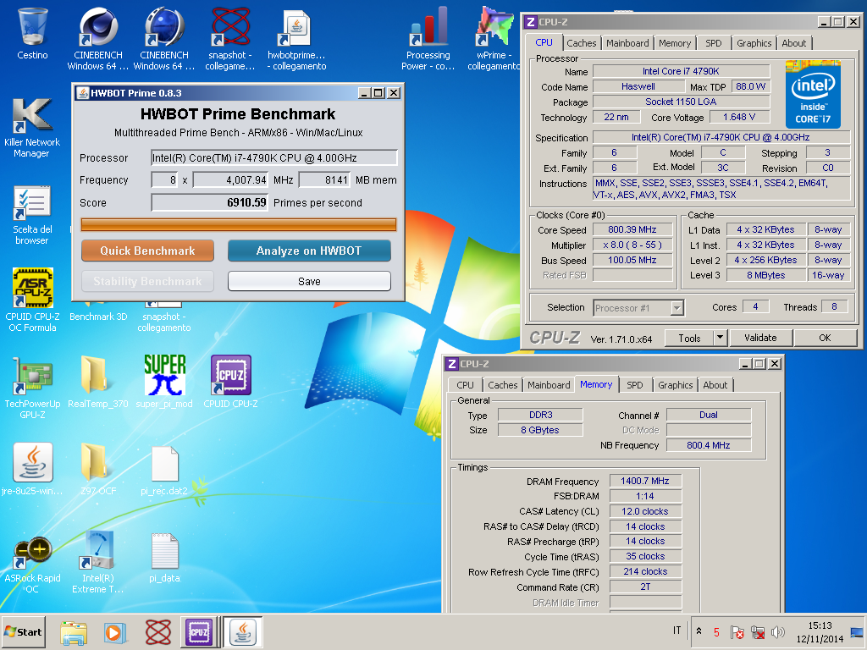
Task: Click the orange benchmark progress bar
Action: pos(238,223)
